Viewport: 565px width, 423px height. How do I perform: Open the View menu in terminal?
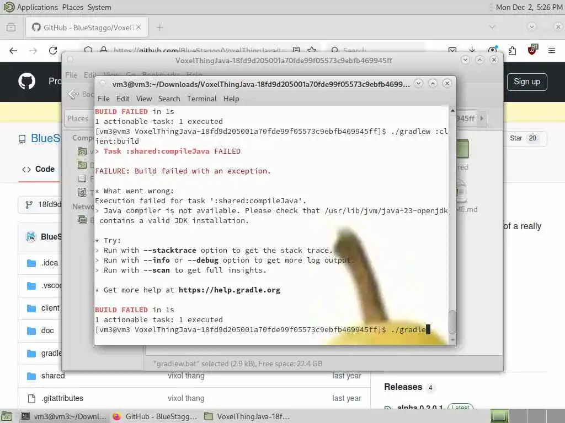144,99
